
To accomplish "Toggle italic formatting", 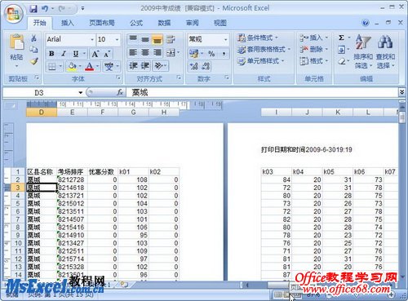I will click(x=64, y=54).
